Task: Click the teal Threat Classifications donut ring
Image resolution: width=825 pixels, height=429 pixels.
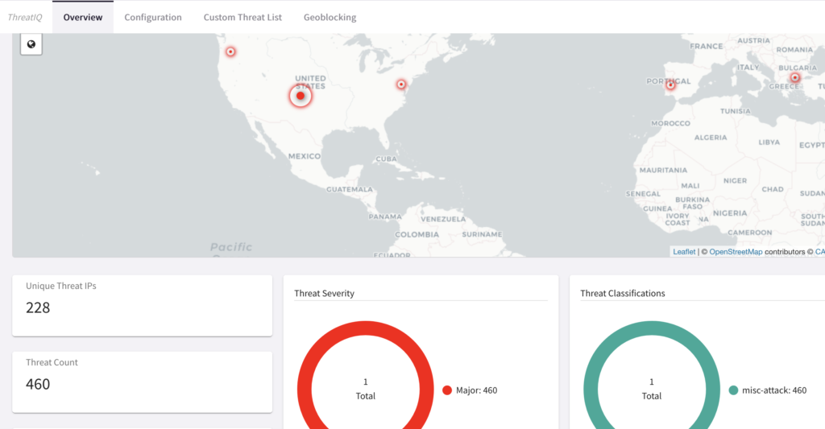Action: [x=652, y=328]
